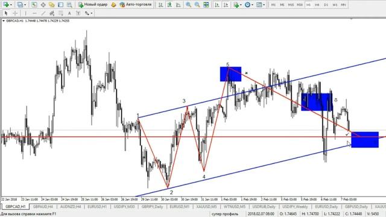386x217 pixels.
Task: Open the Periods clock icon
Action: click(x=247, y=5)
